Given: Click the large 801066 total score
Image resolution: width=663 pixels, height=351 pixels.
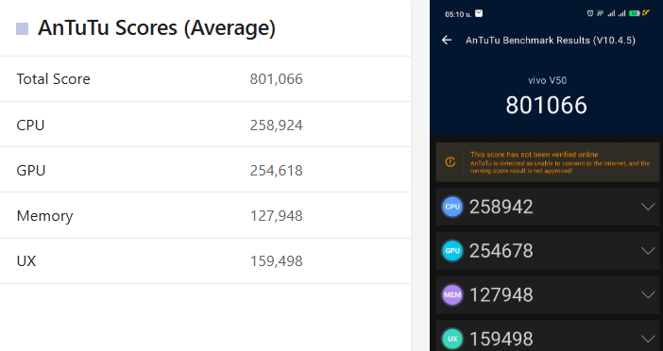Looking at the screenshot, I should pyautogui.click(x=546, y=105).
